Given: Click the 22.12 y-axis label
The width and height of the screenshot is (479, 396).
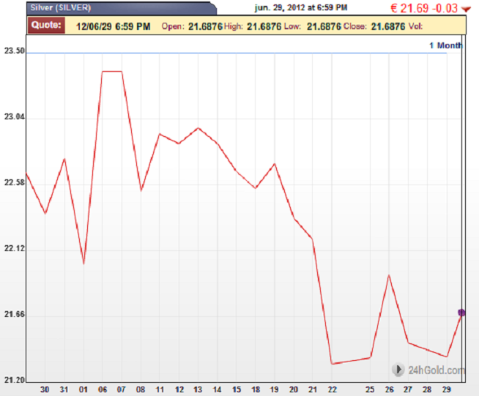Looking at the screenshot, I should point(15,248).
